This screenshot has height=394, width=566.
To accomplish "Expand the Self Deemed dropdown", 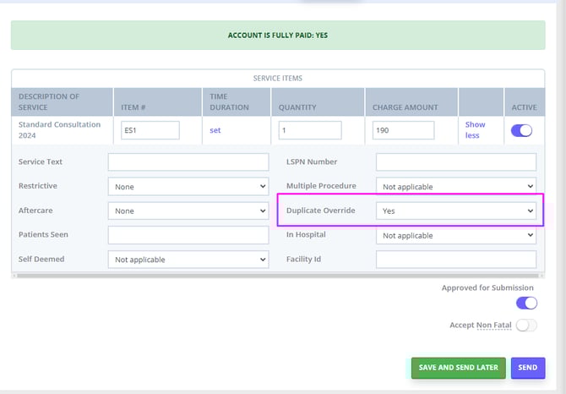I will (x=188, y=260).
